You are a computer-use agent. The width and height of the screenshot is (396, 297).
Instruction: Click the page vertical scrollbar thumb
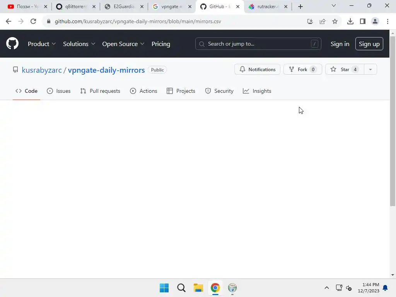(393, 121)
